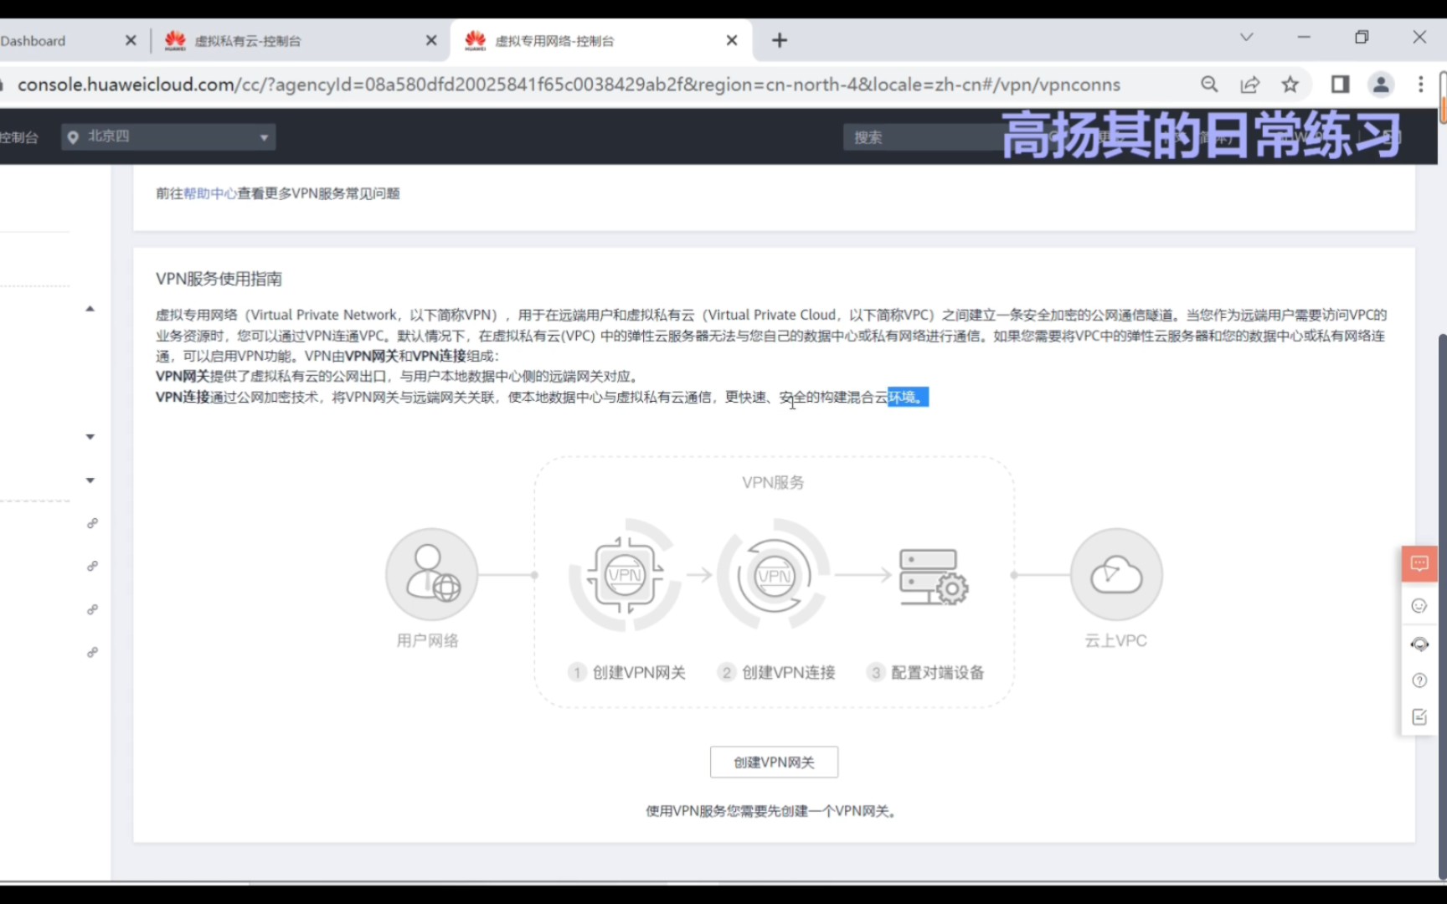Click the VPN服务使用指南 heading
The height and width of the screenshot is (904, 1447).
click(x=219, y=279)
